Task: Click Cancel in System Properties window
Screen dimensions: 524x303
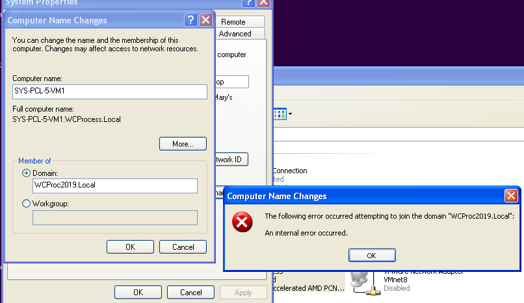Action: (x=190, y=293)
